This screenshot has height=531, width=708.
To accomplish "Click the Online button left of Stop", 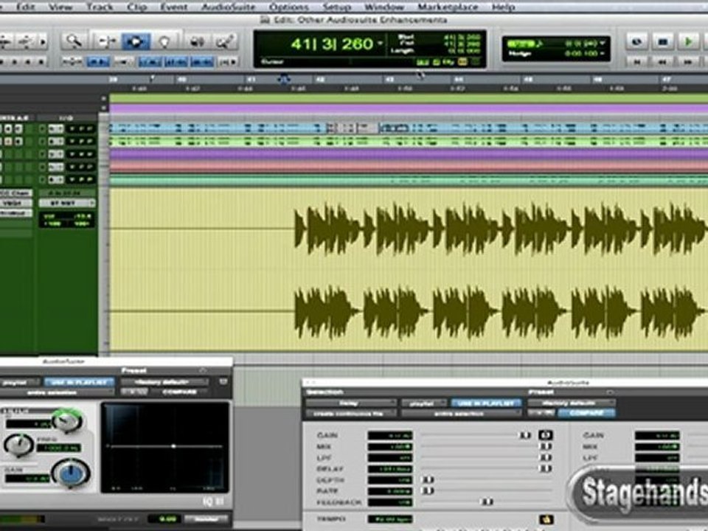I will coord(637,41).
